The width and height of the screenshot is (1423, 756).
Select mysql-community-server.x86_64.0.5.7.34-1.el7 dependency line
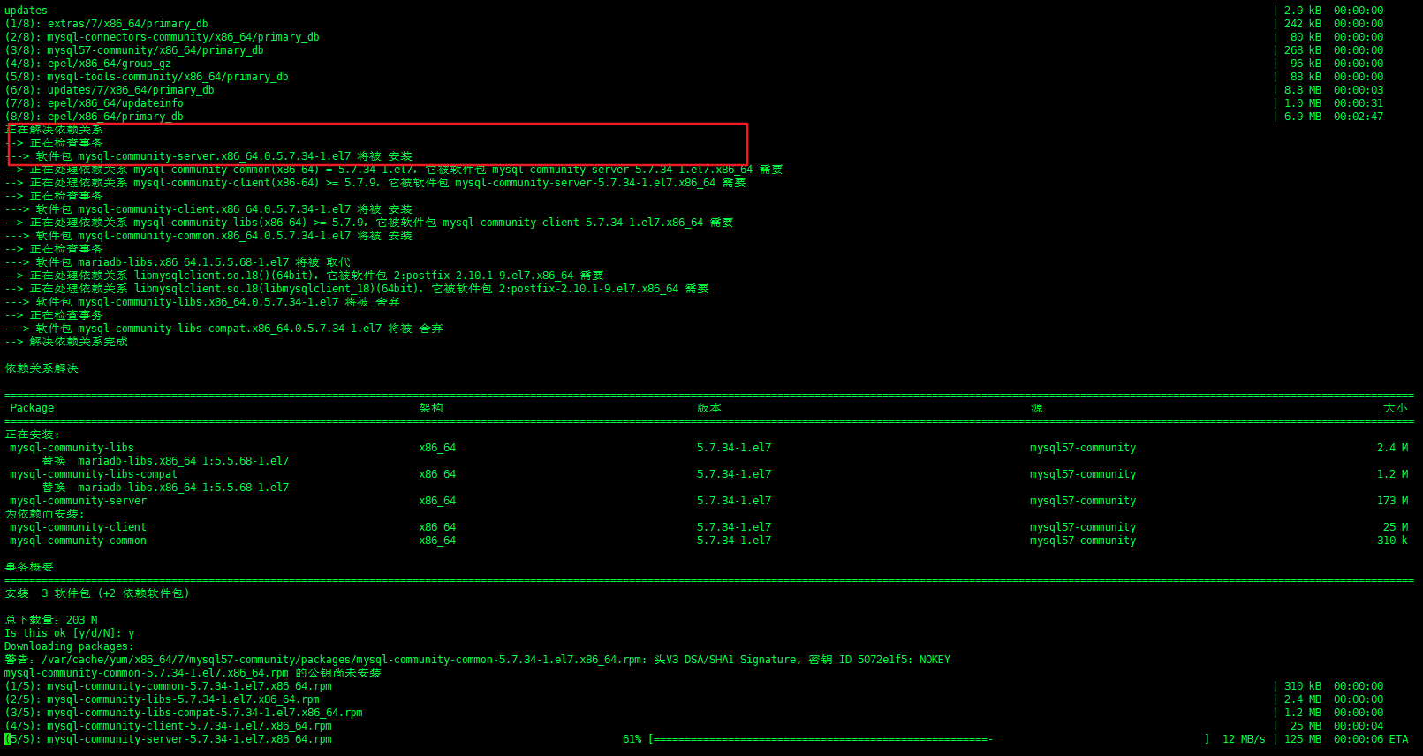[x=208, y=156]
